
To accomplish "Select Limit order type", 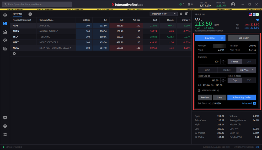I will (207, 70).
